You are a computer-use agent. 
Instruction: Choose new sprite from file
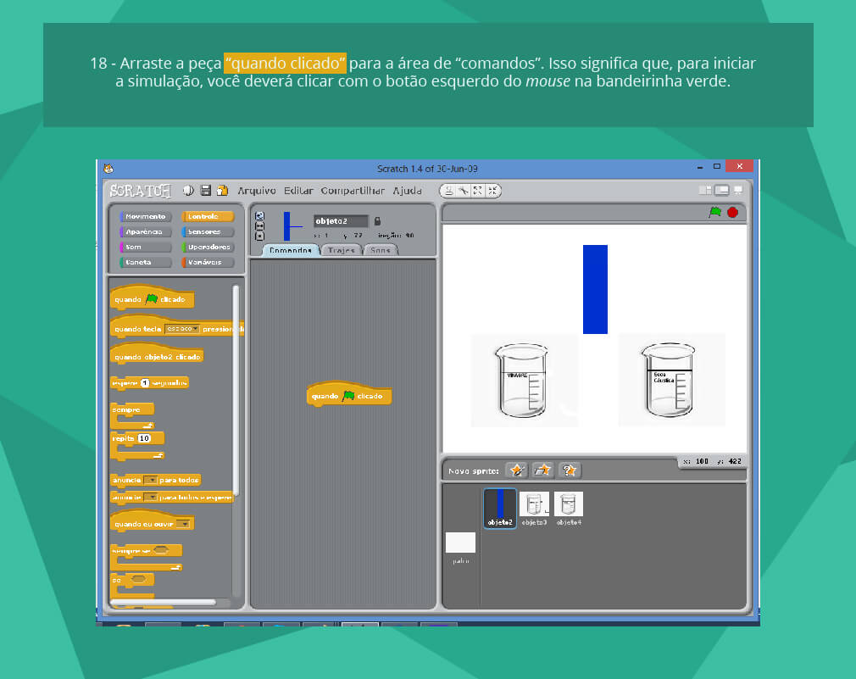coord(542,470)
